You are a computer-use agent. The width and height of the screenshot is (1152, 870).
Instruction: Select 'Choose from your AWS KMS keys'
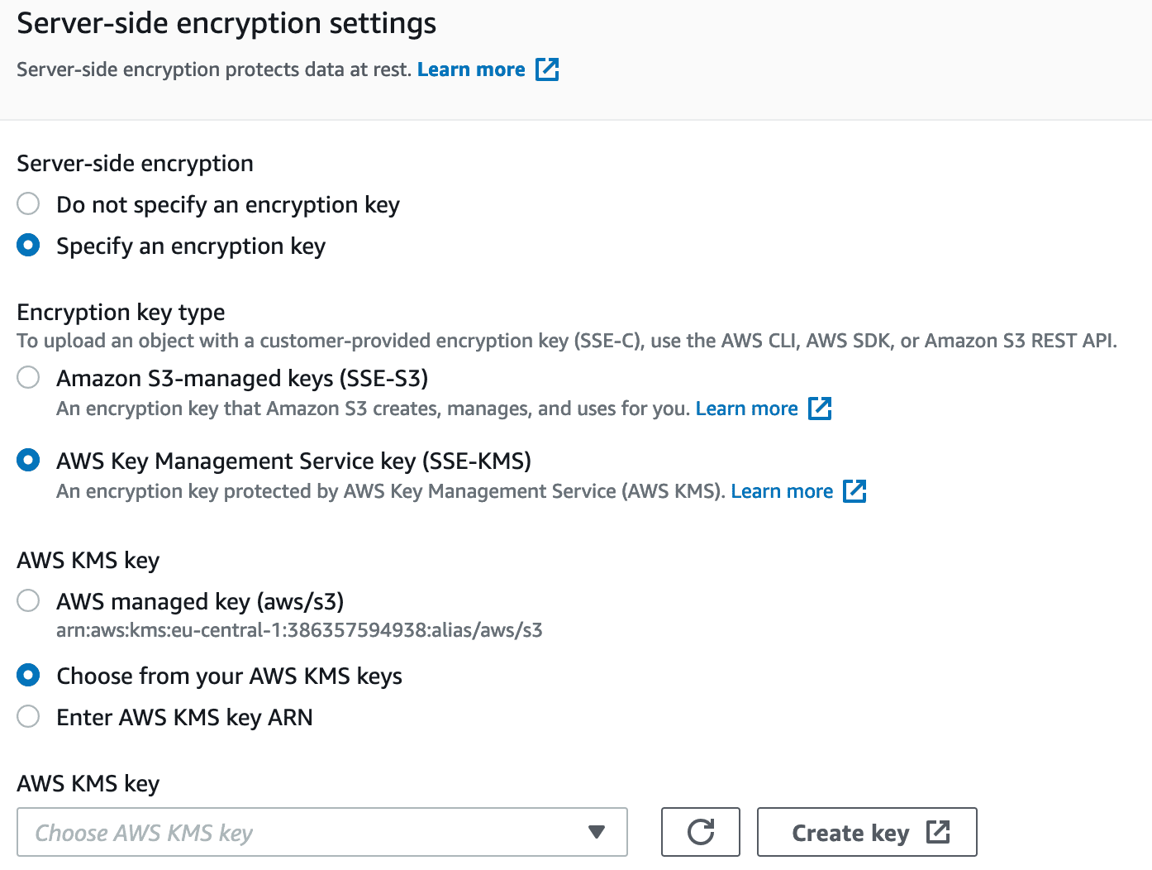[28, 676]
